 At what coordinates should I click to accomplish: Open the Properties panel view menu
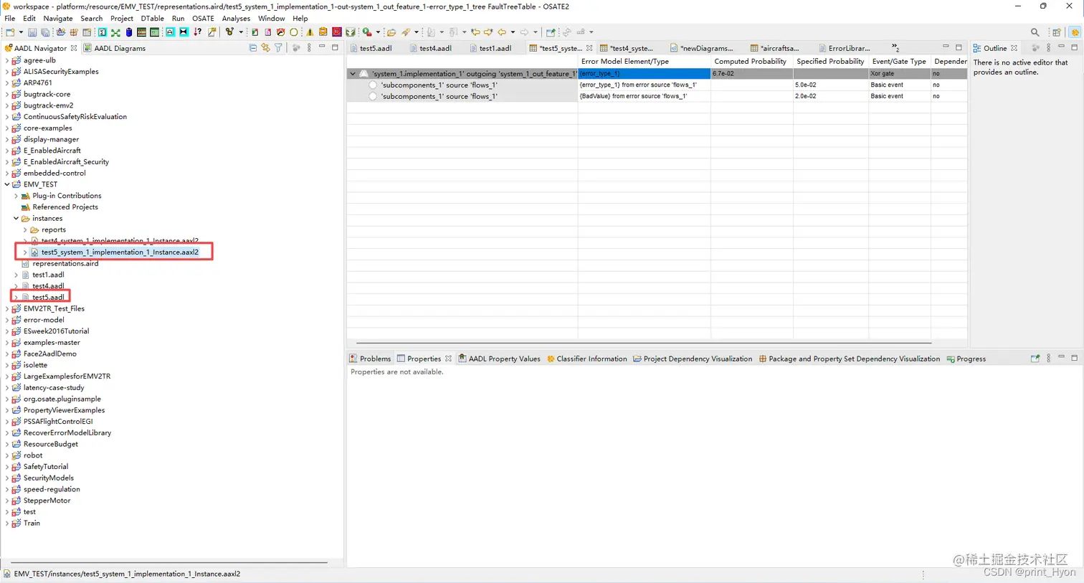[1048, 359]
